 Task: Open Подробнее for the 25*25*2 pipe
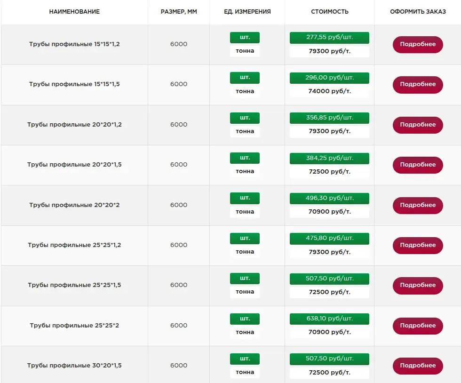tap(418, 326)
